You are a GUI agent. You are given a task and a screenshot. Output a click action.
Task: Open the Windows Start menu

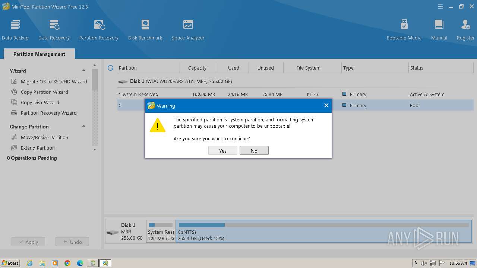(10, 263)
